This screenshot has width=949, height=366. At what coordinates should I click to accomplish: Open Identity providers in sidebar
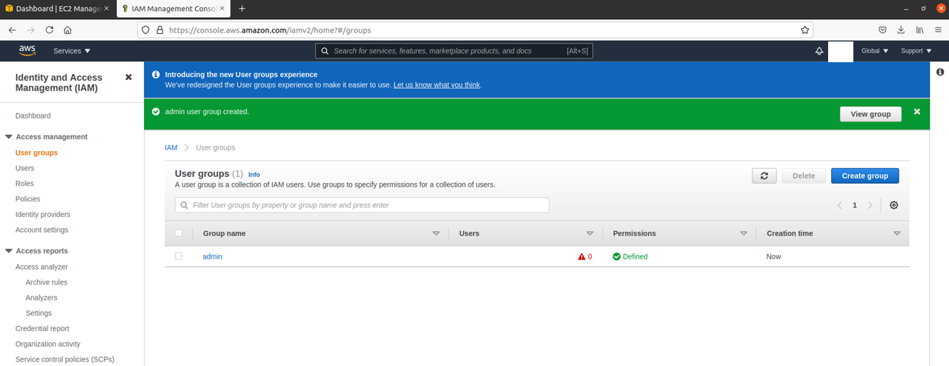click(x=43, y=215)
